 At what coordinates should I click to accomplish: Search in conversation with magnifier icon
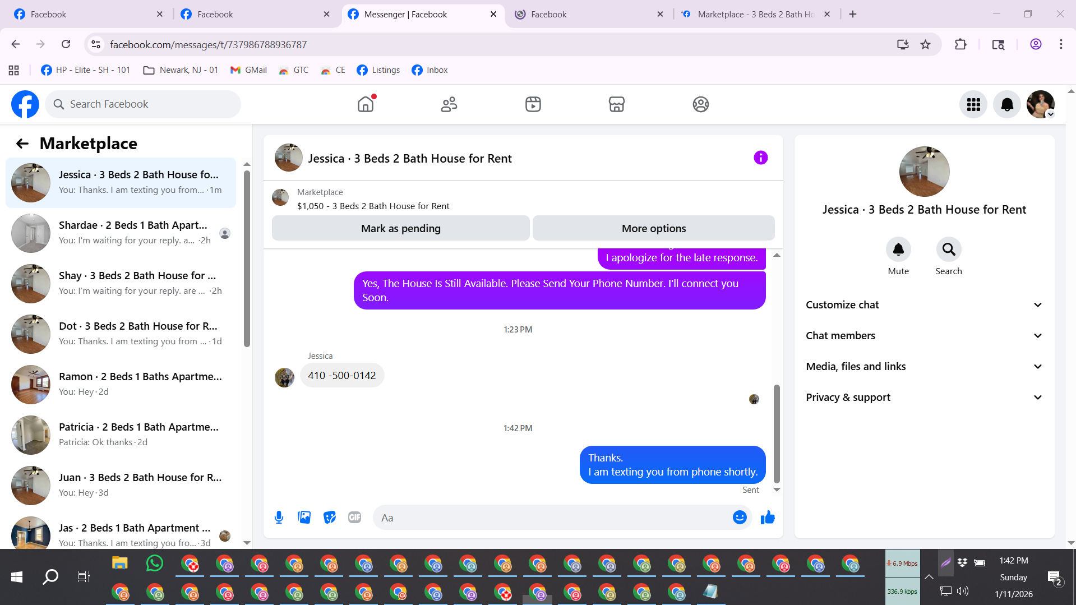(949, 249)
